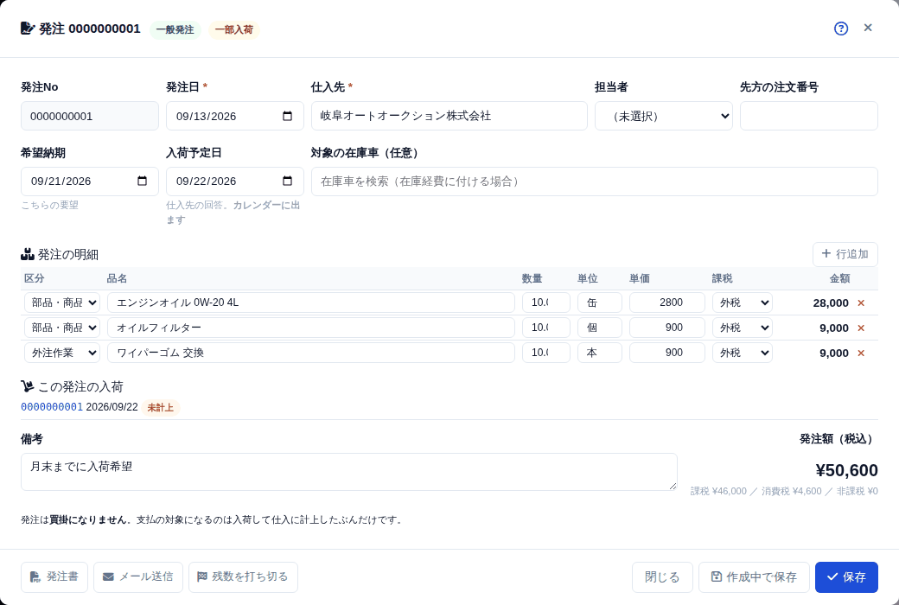
Task: Edit unit 個 field
Action: click(x=600, y=328)
